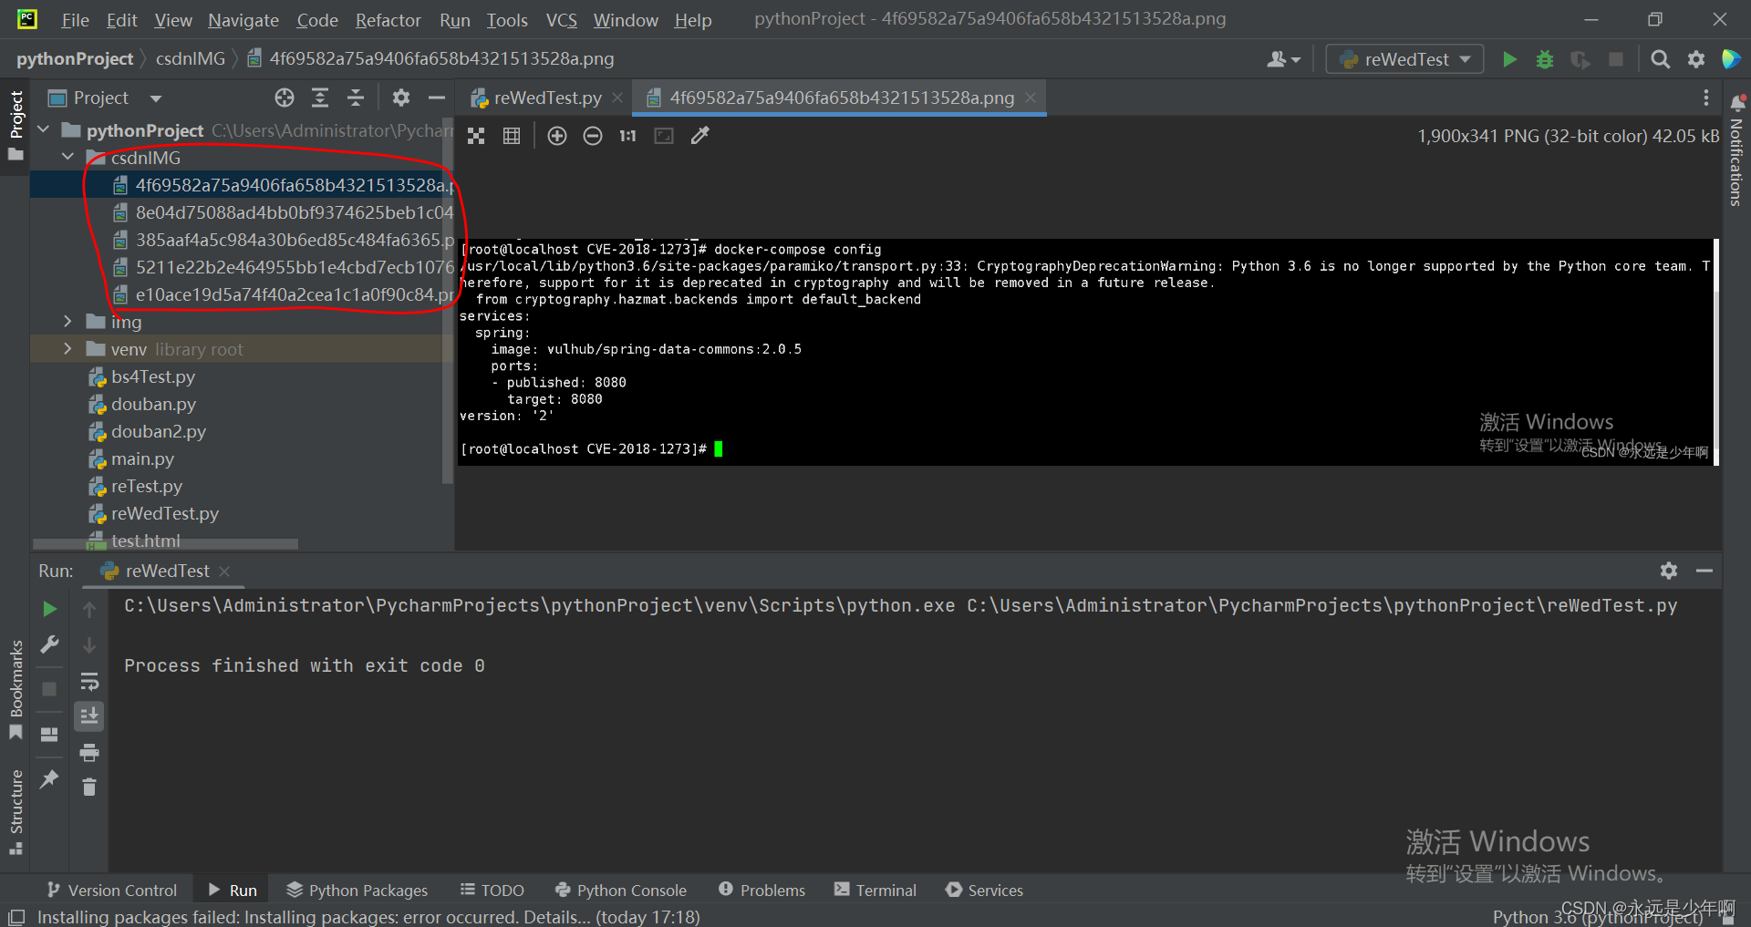Open the Refactor menu
The image size is (1751, 927).
(x=389, y=20)
